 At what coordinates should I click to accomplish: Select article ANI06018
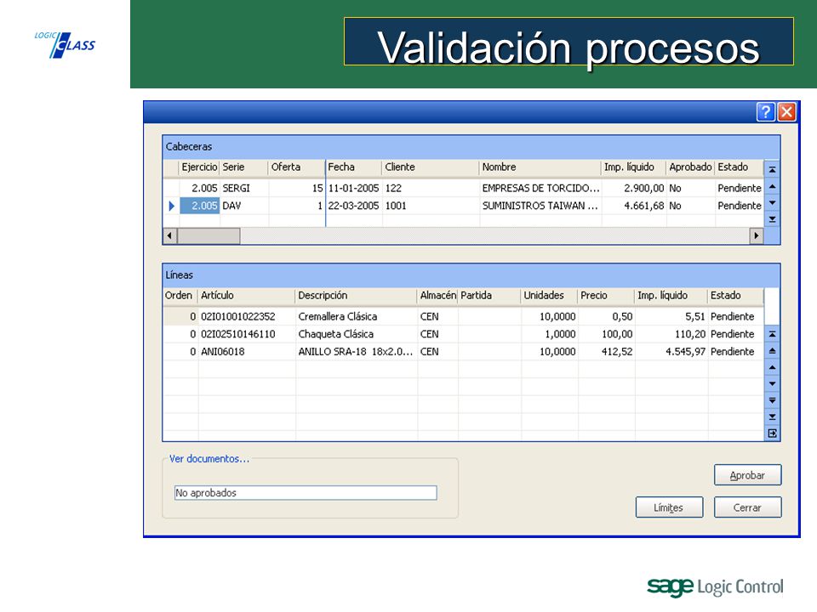pos(247,352)
